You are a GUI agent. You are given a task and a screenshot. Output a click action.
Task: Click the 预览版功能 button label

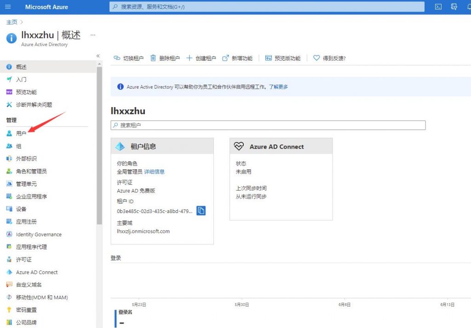coord(287,58)
